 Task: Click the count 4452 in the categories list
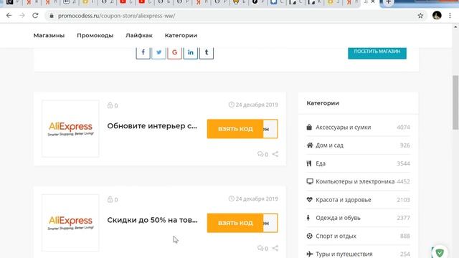[403, 181]
